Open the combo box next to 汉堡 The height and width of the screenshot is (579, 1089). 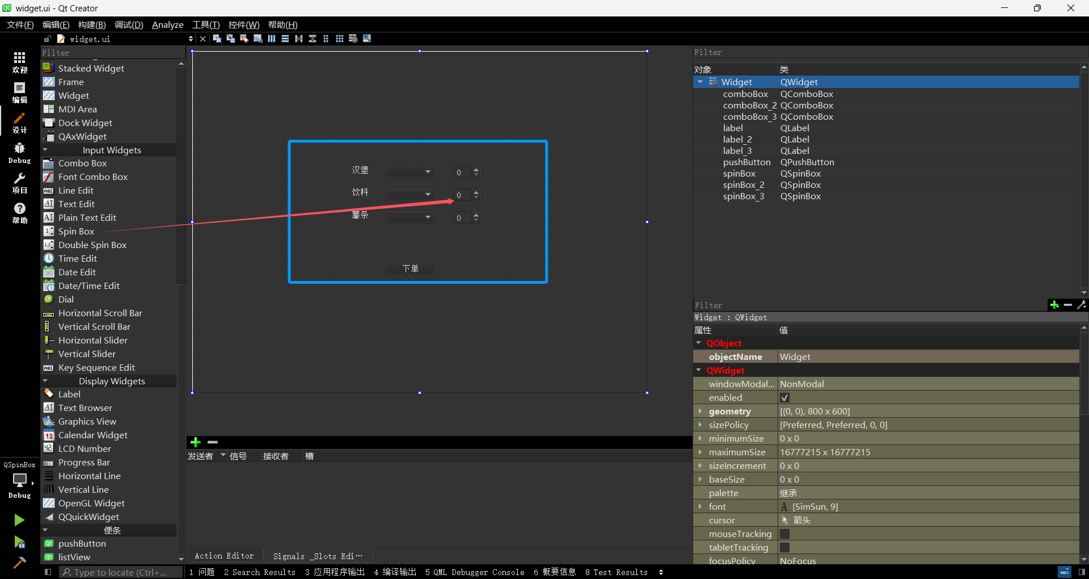click(411, 172)
